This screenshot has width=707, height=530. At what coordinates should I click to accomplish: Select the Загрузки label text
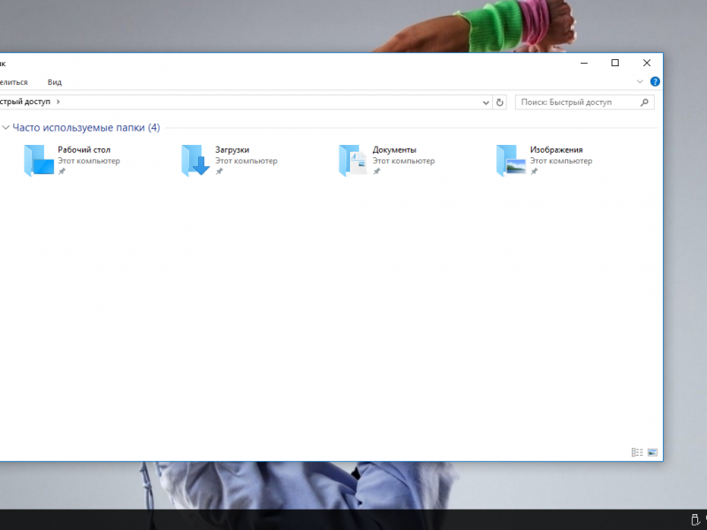[232, 149]
